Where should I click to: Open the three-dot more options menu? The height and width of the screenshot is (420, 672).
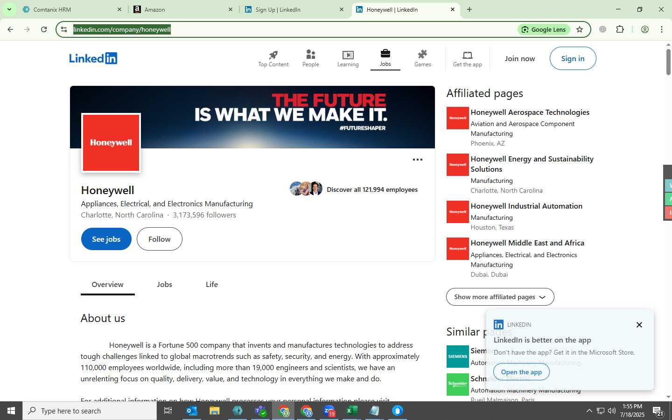418,160
